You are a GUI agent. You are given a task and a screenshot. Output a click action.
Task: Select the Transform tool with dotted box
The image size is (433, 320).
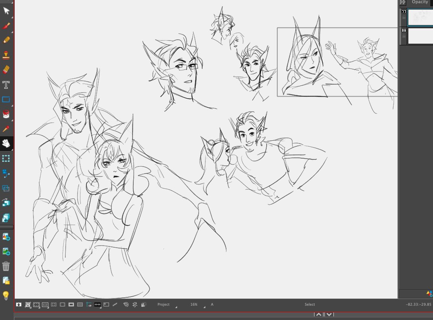tap(6, 158)
